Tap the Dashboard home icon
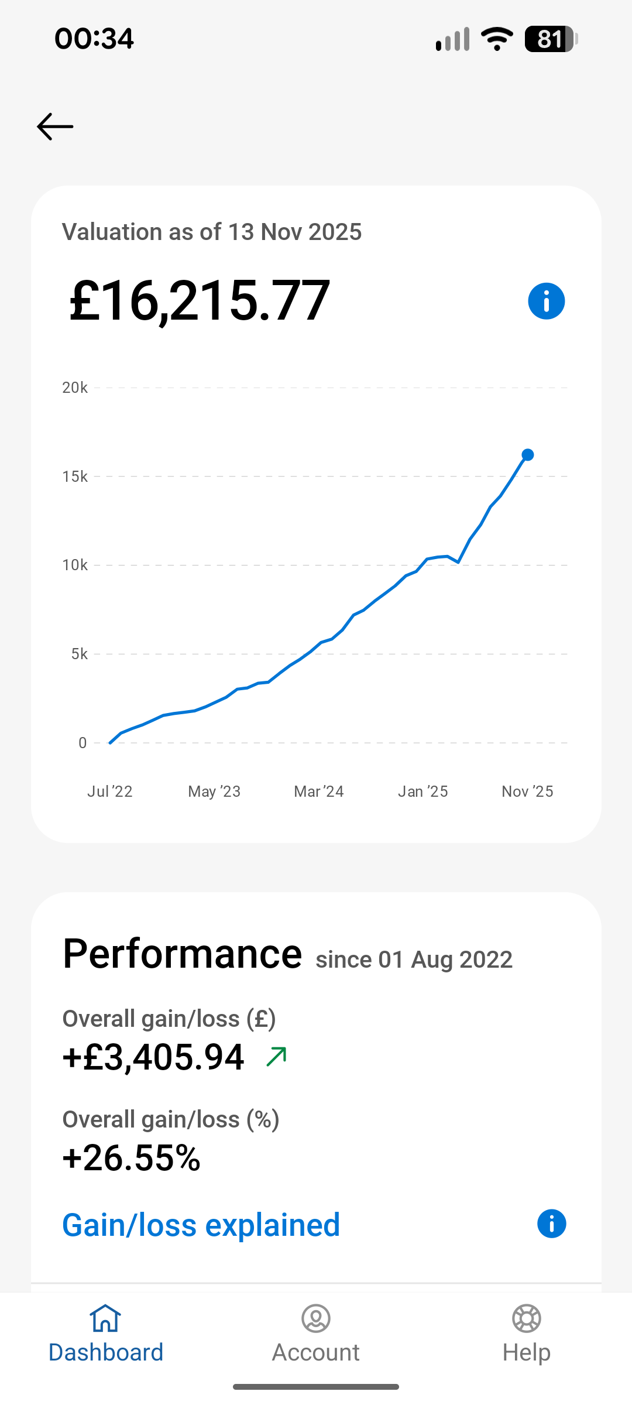This screenshot has height=1405, width=632. (x=105, y=1318)
